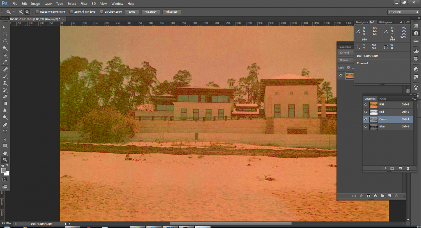Select the Horizontal Type tool
Screen dimensions: 421x228
point(5,132)
